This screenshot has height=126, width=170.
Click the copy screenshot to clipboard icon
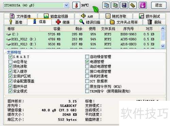click(115, 5)
